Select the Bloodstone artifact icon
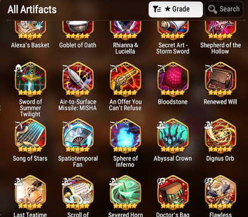This screenshot has height=217, width=248. (173, 79)
